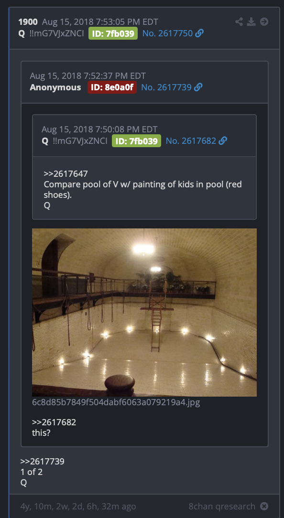Click the link icon beside No. 2617682

point(223,141)
